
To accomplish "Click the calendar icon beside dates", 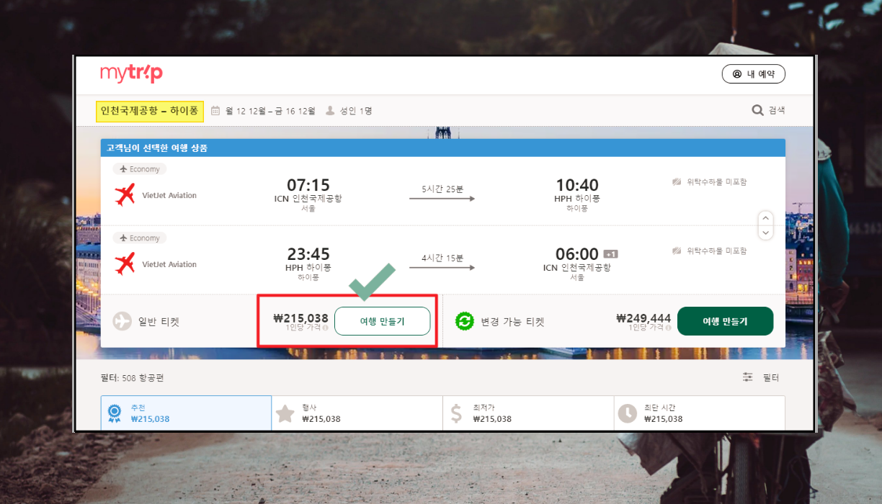I will [x=215, y=111].
